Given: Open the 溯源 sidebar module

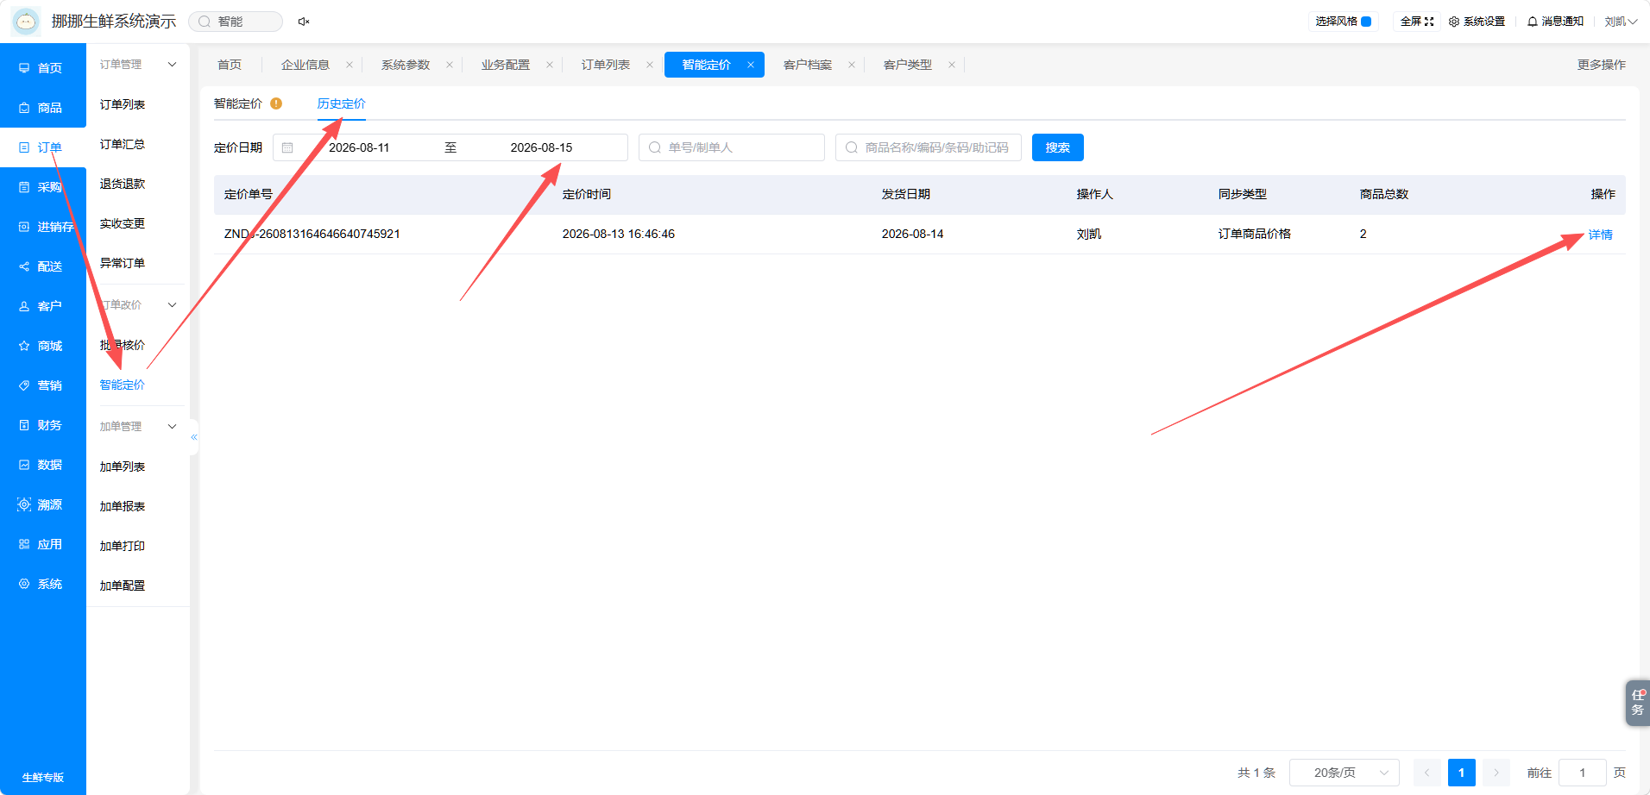Looking at the screenshot, I should (x=43, y=504).
